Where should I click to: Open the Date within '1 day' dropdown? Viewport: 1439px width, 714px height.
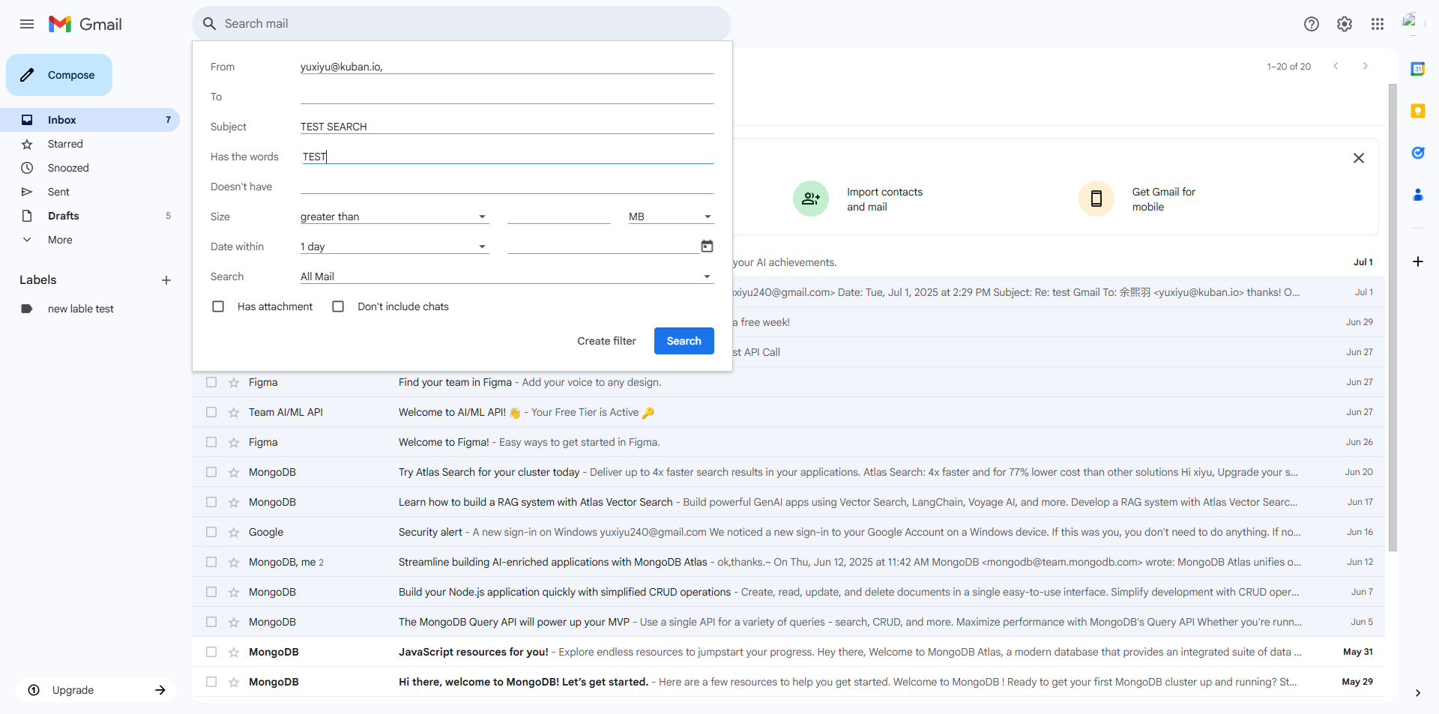394,246
